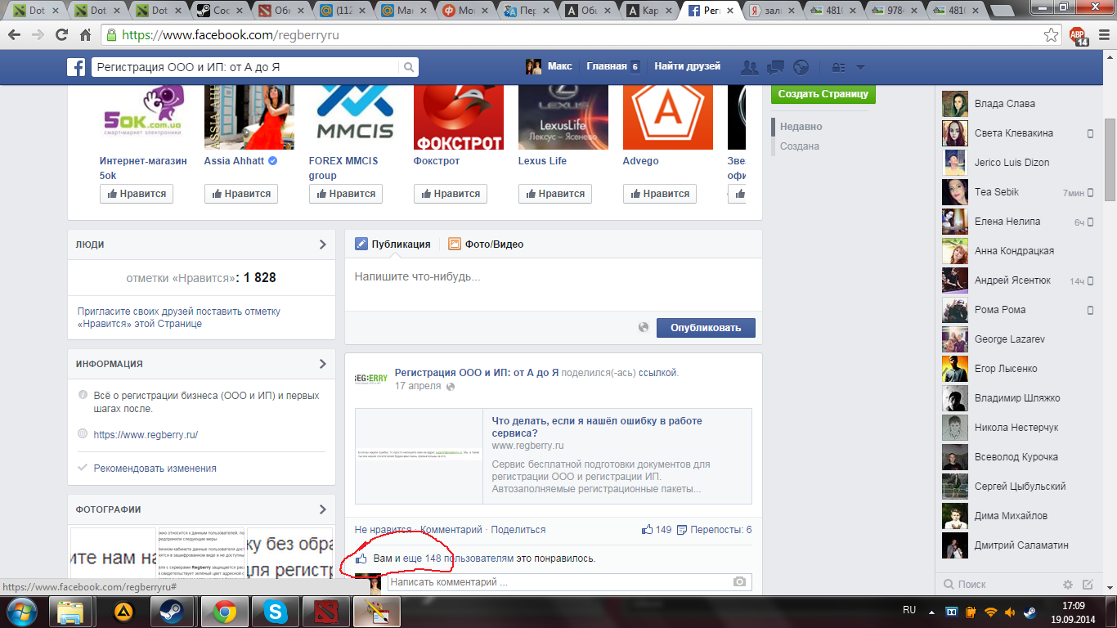Expand the ИНФОРМАЦИЯ section chevron
This screenshot has width=1117, height=628.
[x=323, y=364]
